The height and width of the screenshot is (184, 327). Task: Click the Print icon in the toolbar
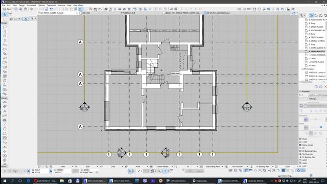tap(26, 9)
